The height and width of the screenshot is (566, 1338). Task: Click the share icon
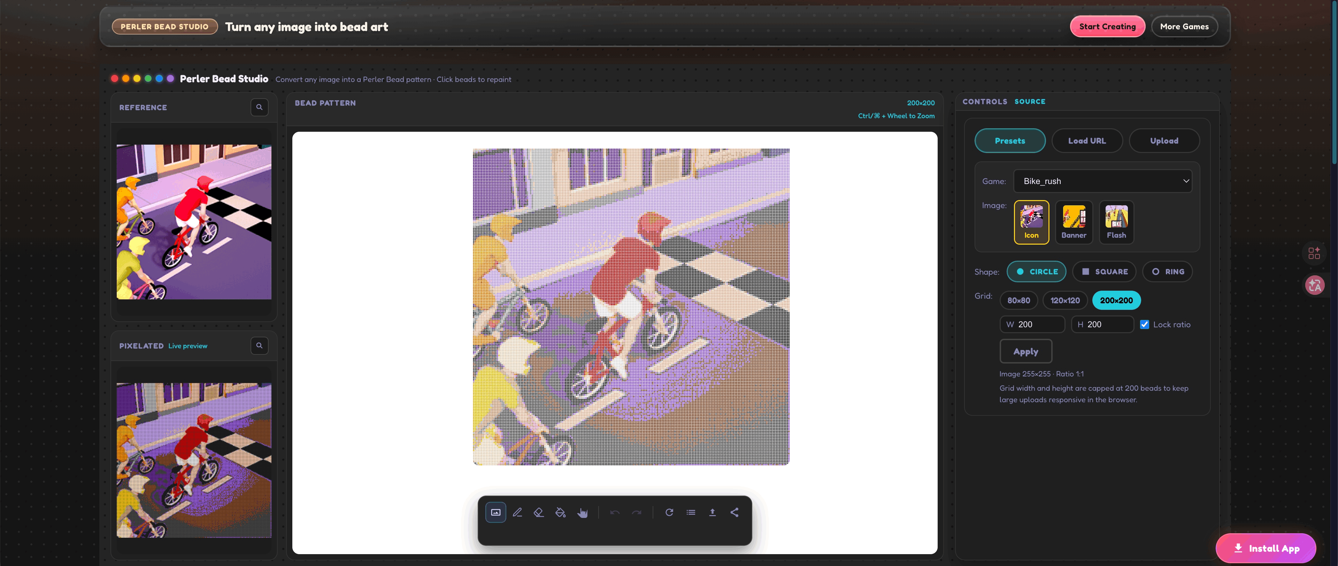[735, 512]
